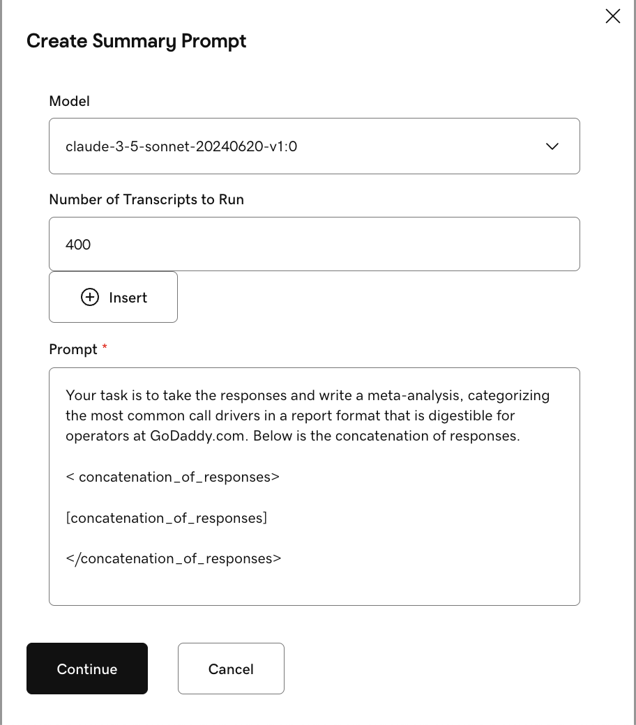Click the [concatenation_of_responses] placeholder in the prompt
The image size is (636, 725).
tap(167, 518)
